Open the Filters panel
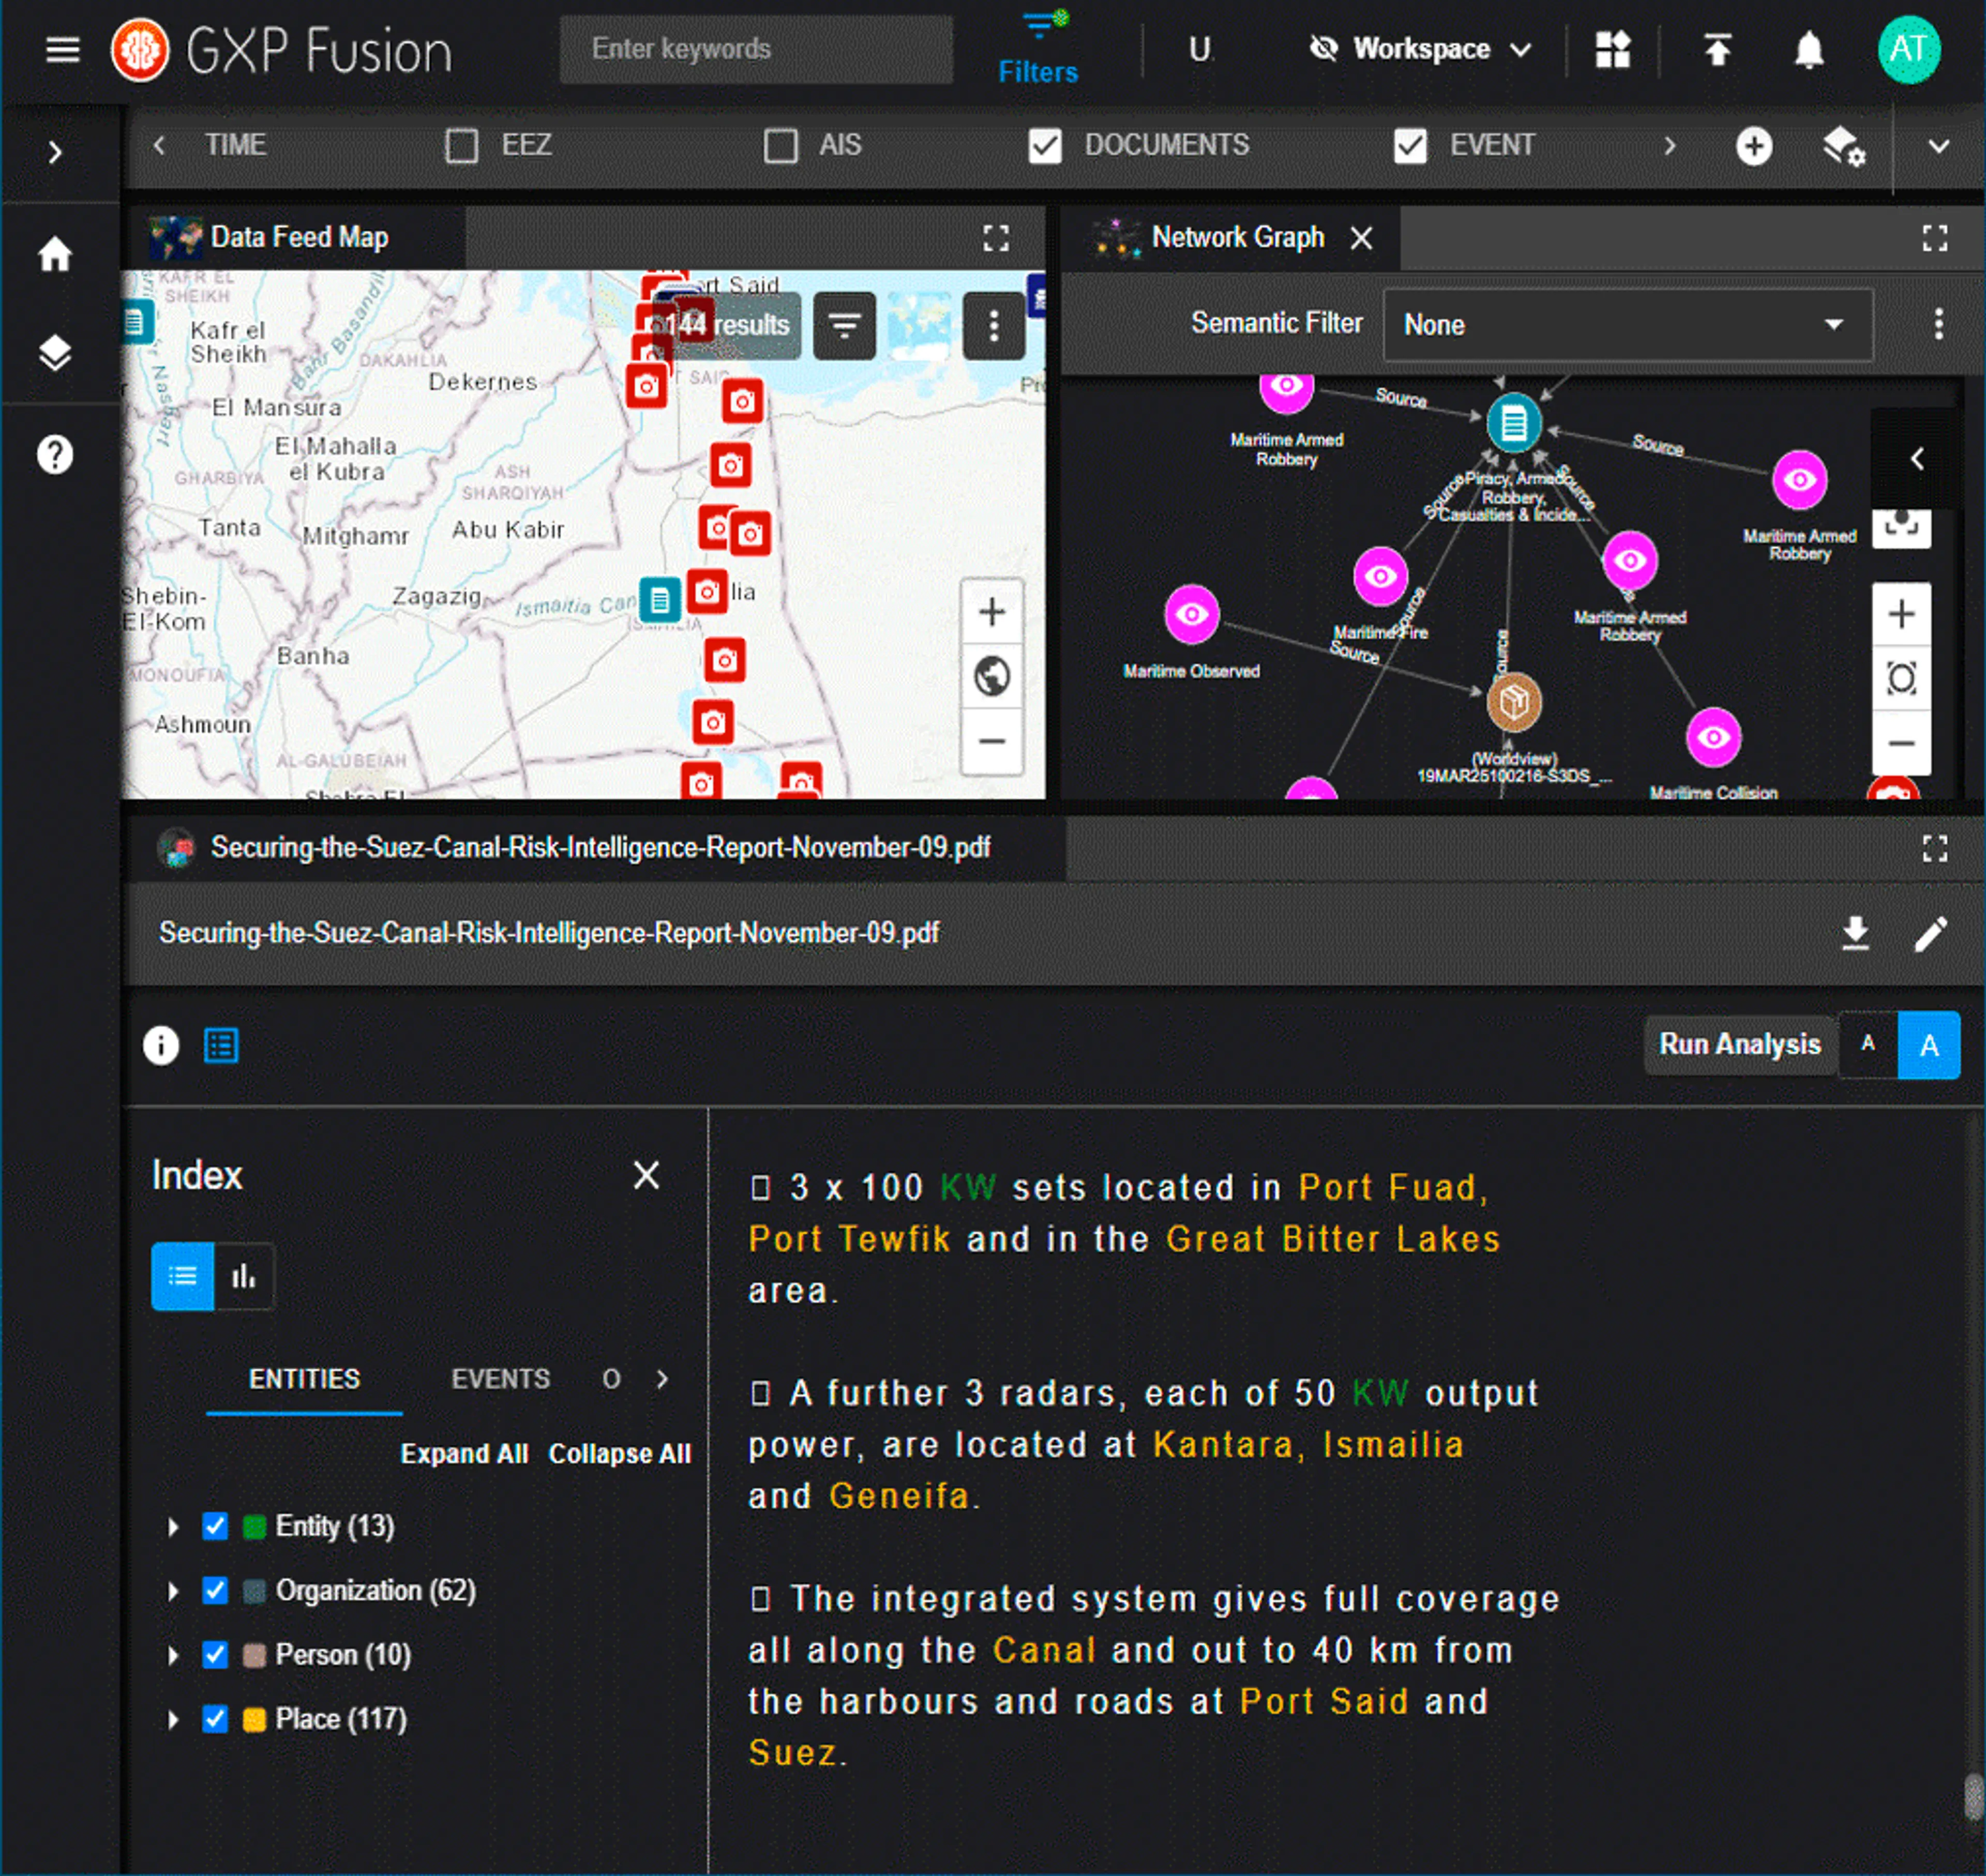The width and height of the screenshot is (1986, 1876). (x=1038, y=49)
